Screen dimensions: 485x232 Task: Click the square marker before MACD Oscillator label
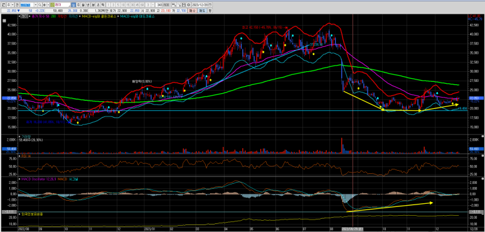pos(19,179)
